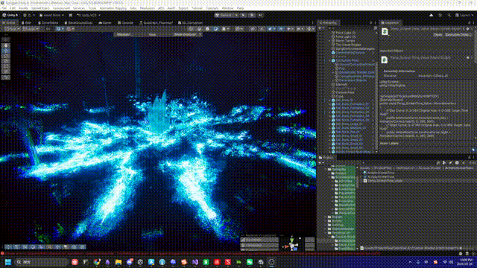Click the script asset icon in Inspector header

tap(385, 31)
